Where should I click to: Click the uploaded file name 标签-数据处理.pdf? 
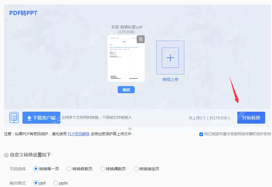pyautogui.click(x=126, y=28)
